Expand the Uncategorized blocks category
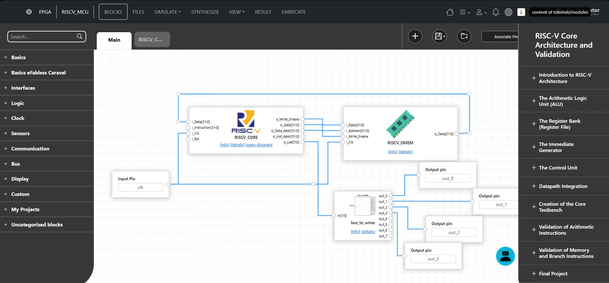609x283 pixels. [47, 225]
